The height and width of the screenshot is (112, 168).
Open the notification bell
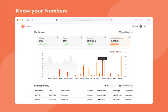point(145,26)
